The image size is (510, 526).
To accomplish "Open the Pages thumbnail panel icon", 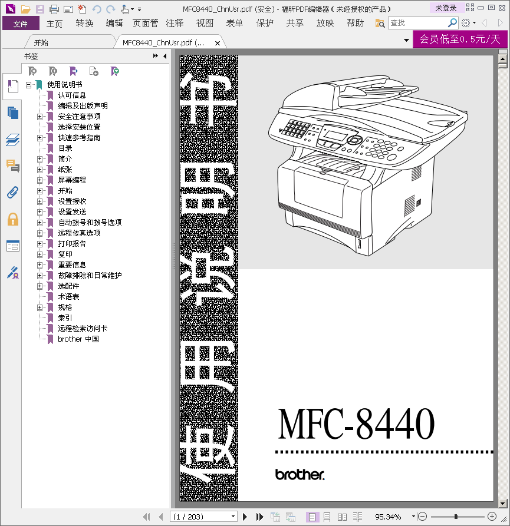I will pos(13,113).
